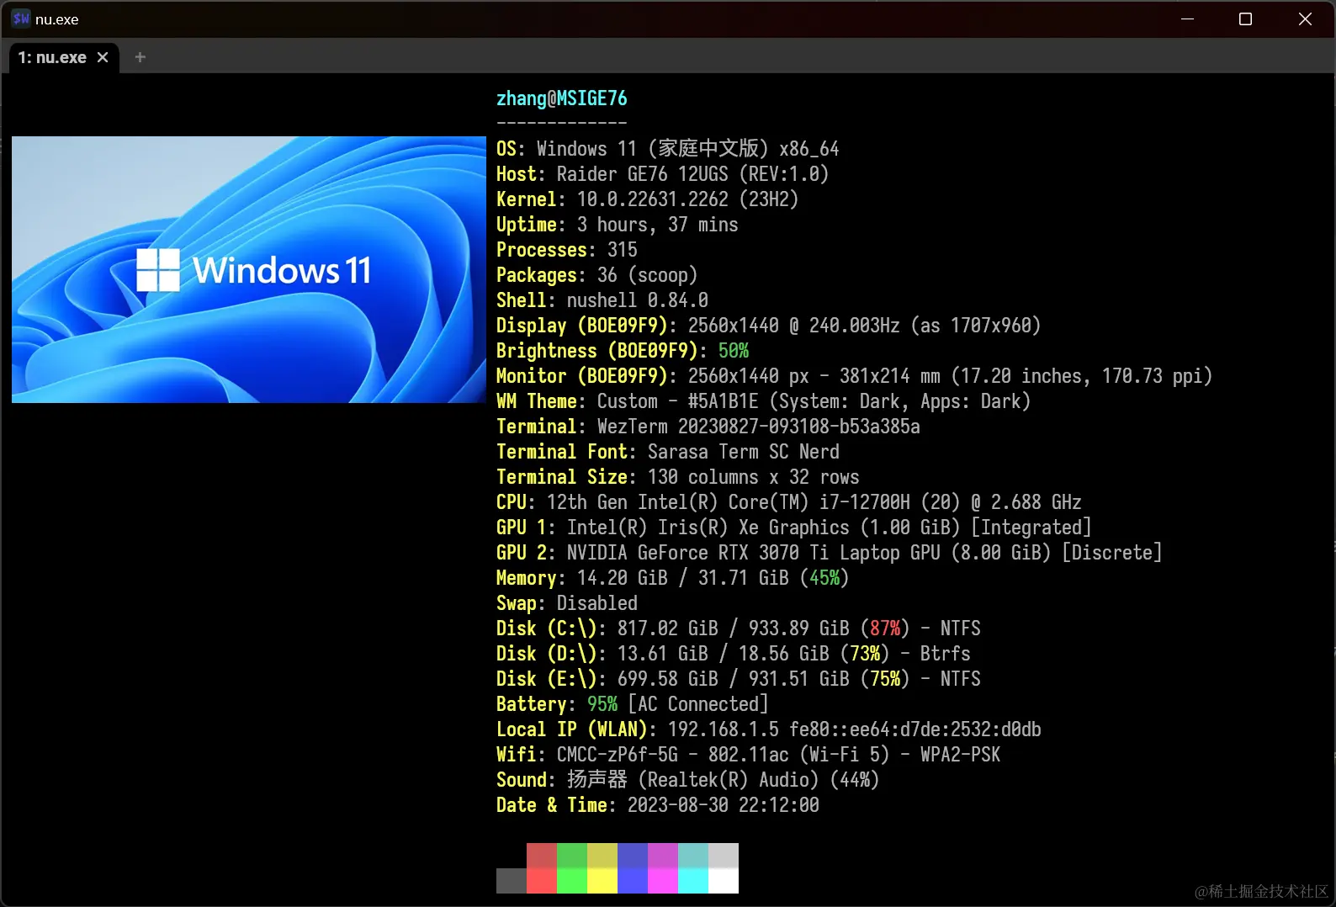This screenshot has width=1336, height=907.
Task: Click the WezTerm app icon in title bar
Action: click(21, 19)
